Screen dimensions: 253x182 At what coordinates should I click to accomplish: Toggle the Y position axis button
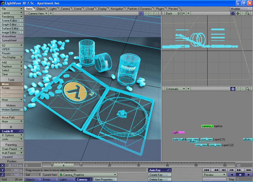3,170
